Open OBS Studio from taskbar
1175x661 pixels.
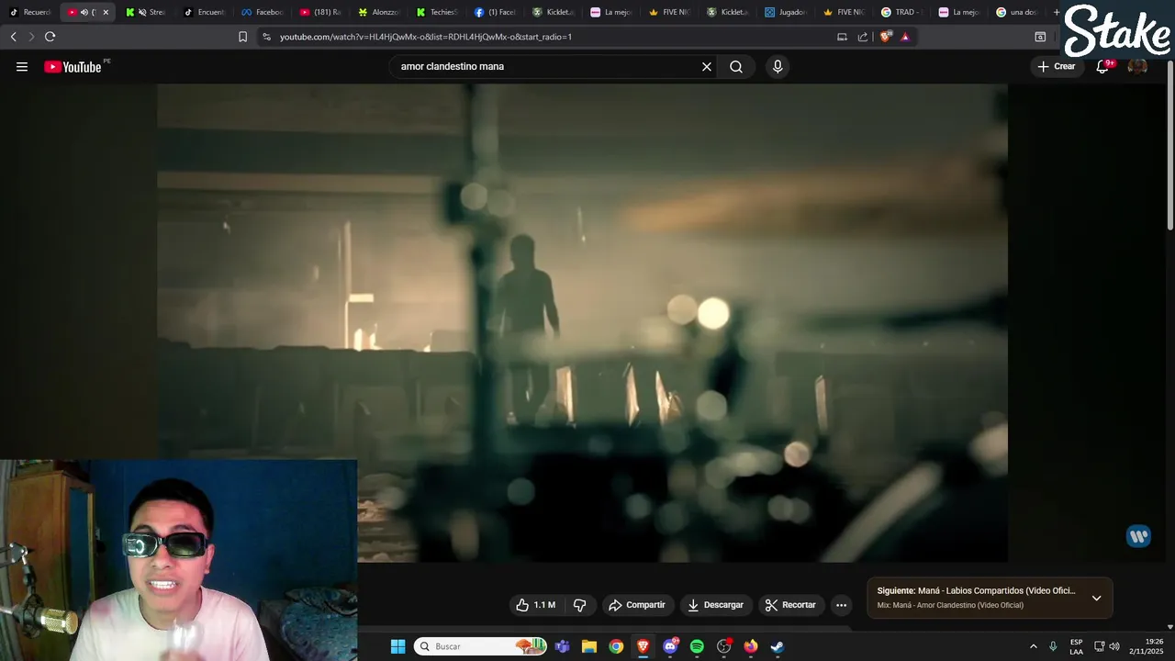tap(724, 646)
